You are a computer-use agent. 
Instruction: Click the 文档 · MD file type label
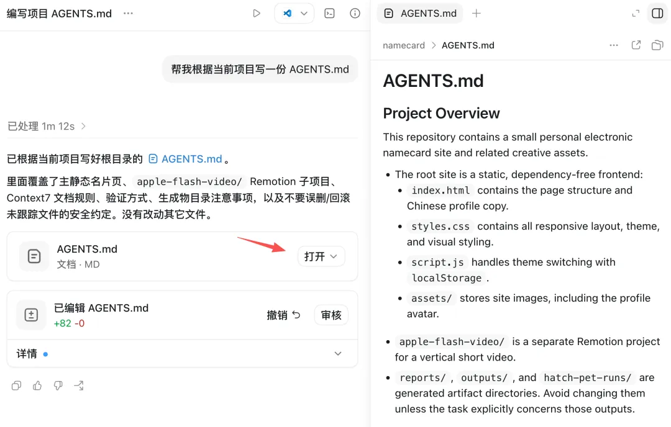pos(78,264)
